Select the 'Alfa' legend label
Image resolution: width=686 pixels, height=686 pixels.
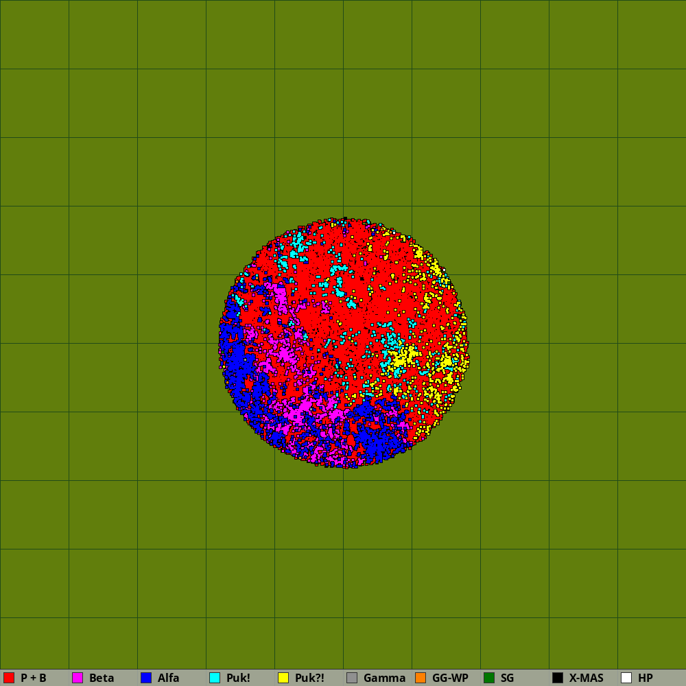click(x=169, y=678)
